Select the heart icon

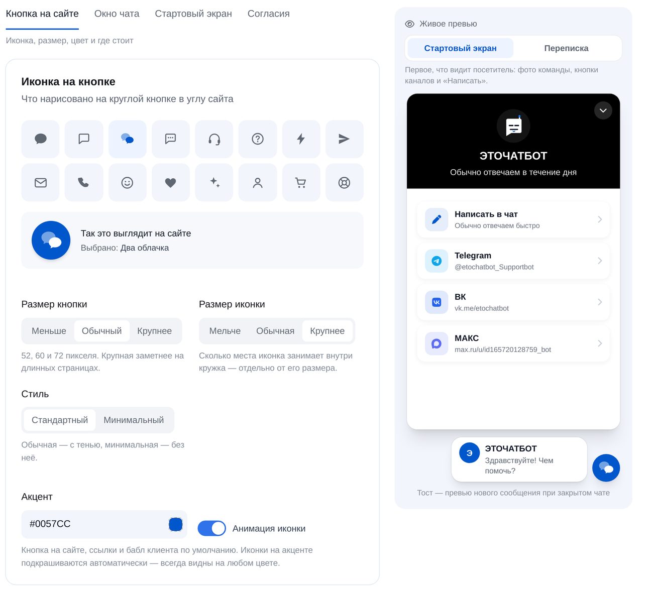pyautogui.click(x=171, y=182)
